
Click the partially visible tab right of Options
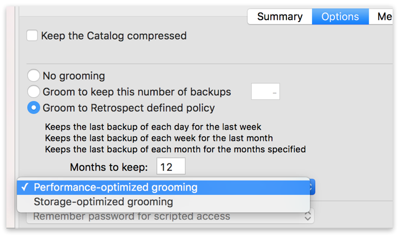pyautogui.click(x=384, y=17)
